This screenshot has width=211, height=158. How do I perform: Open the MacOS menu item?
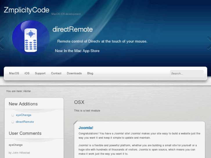pos(14,73)
